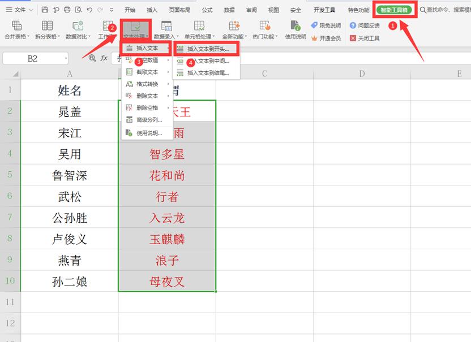Image resolution: width=471 pixels, height=342 pixels.
Task: Click the 拆分表格 icon
Action: 47,26
